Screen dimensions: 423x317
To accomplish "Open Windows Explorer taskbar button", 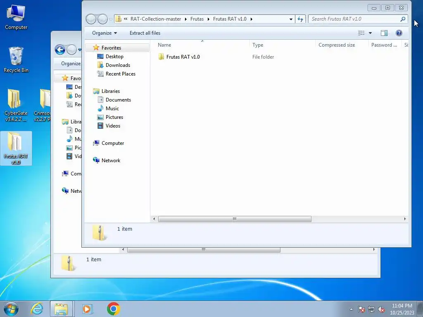I will click(61, 309).
